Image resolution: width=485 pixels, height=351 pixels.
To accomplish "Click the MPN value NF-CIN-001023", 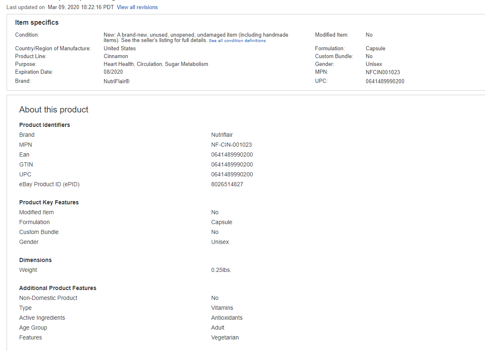I will coord(231,145).
